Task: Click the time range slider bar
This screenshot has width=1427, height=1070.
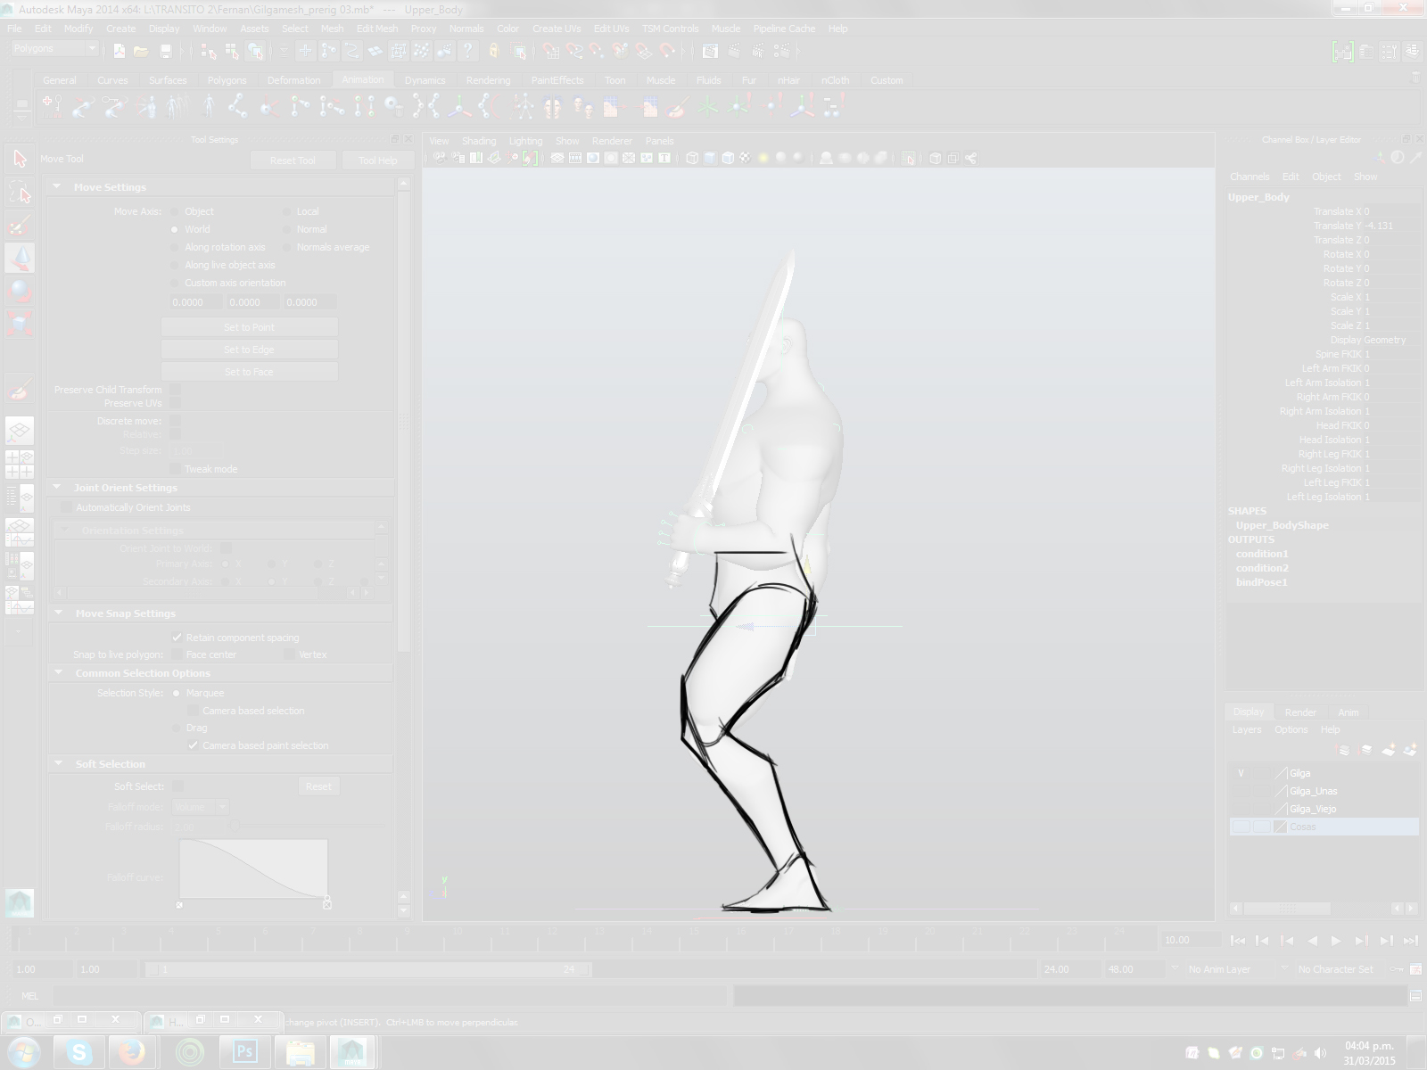Action: [368, 969]
